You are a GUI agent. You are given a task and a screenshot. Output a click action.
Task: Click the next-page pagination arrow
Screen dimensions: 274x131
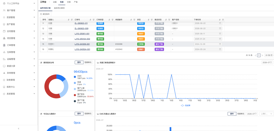click(262, 55)
